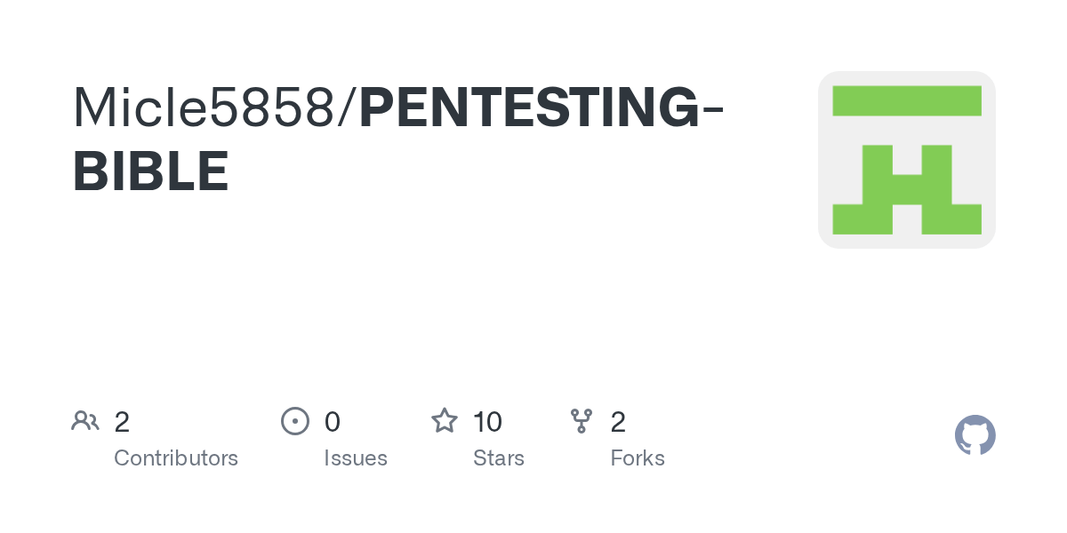Open the repository name PENTESTING-

pos(541,107)
